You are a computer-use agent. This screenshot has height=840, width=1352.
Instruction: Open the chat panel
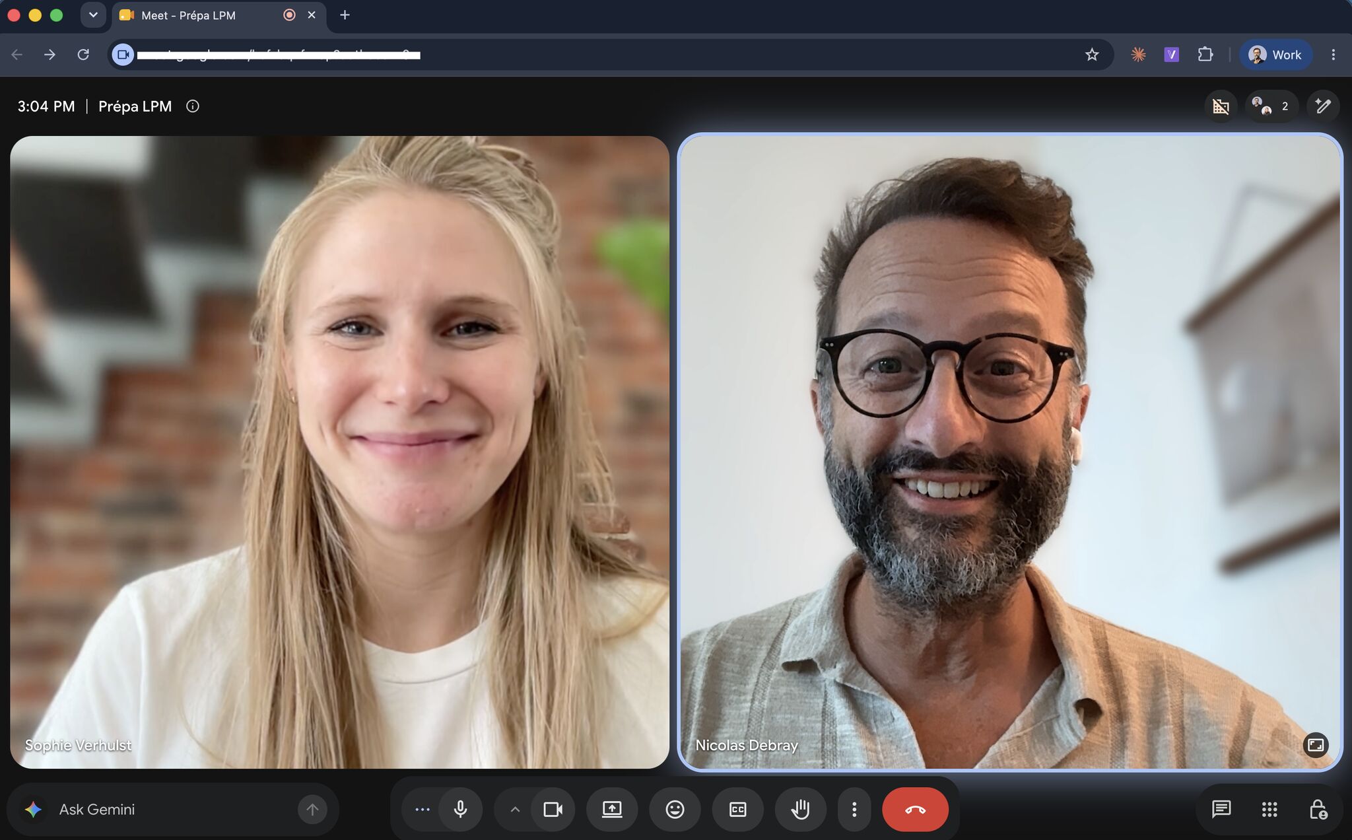pyautogui.click(x=1221, y=809)
